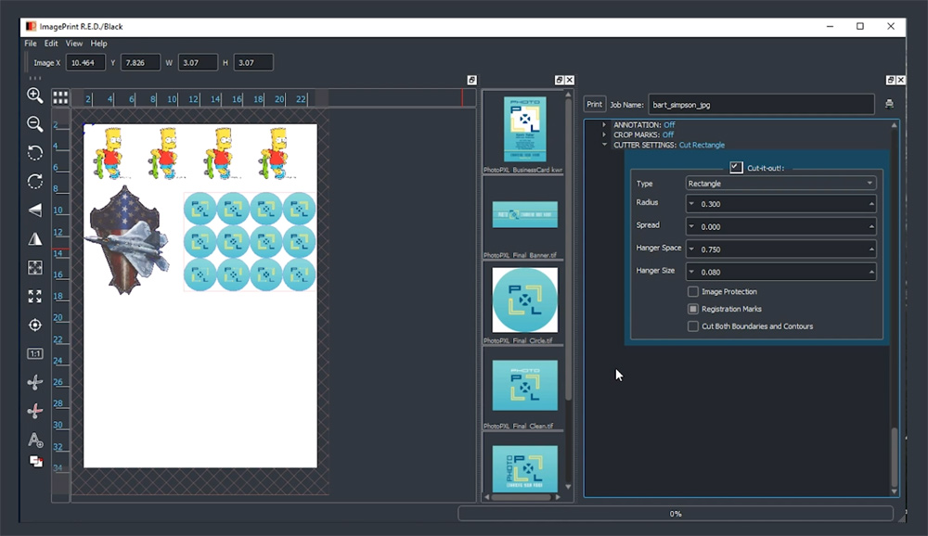This screenshot has width=928, height=536.
Task: Click the add text annotation icon
Action: 34,440
